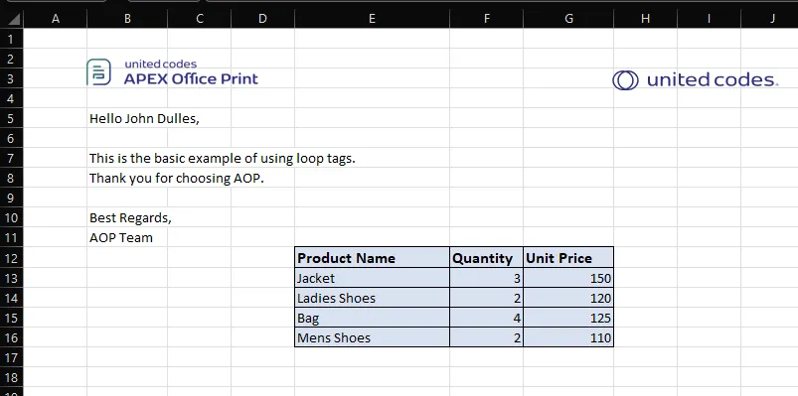Select the 'Mens Shoes' cell
The height and width of the screenshot is (396, 798).
pos(372,337)
